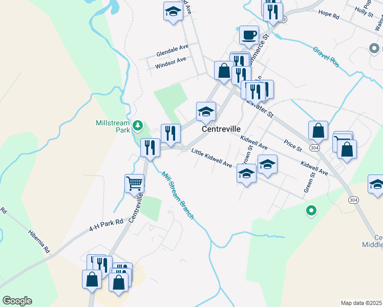Click the Google logo link
The height and width of the screenshot is (307, 383).
[x=17, y=301]
